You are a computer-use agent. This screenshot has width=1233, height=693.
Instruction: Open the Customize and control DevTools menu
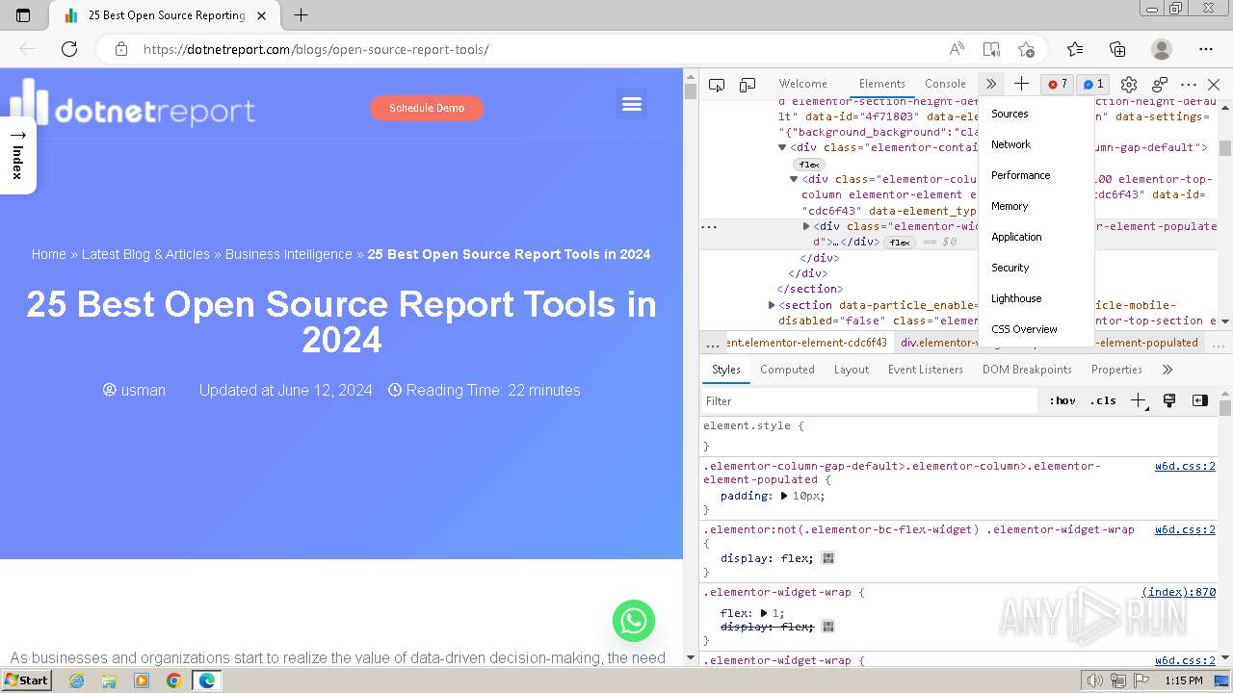click(x=1189, y=85)
